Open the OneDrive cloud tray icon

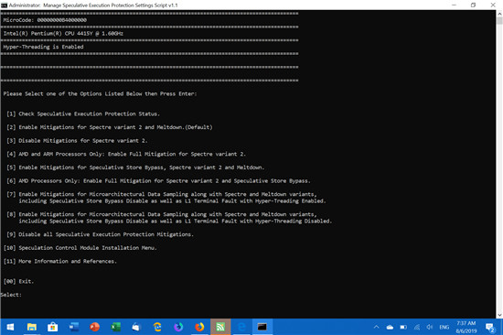pos(390,328)
